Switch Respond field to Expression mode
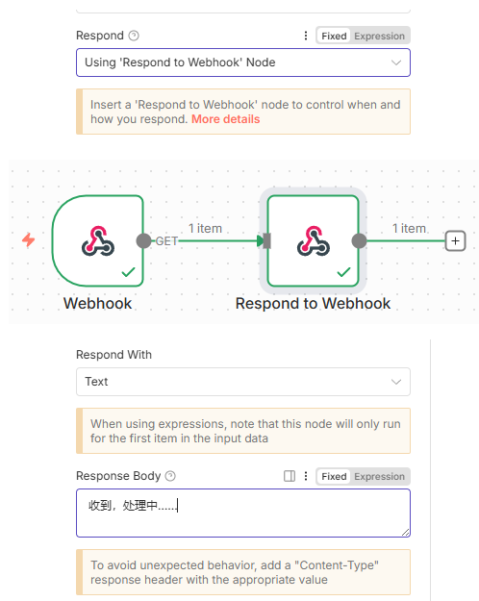 [x=379, y=36]
